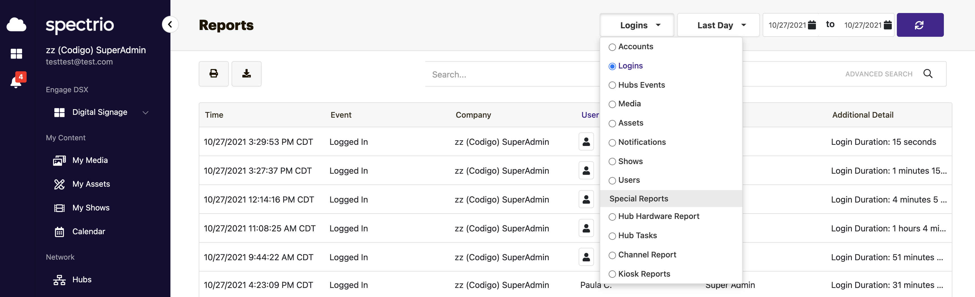The width and height of the screenshot is (975, 297).
Task: Click the spectrio logo text
Action: (80, 25)
